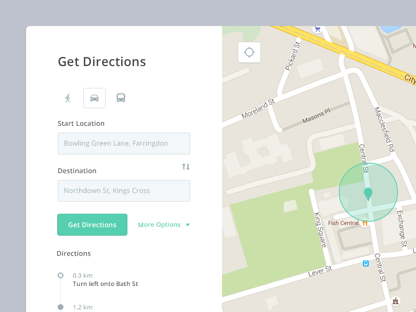Click the my-location crosshair button on the map
This screenshot has height=312, width=416.
249,52
